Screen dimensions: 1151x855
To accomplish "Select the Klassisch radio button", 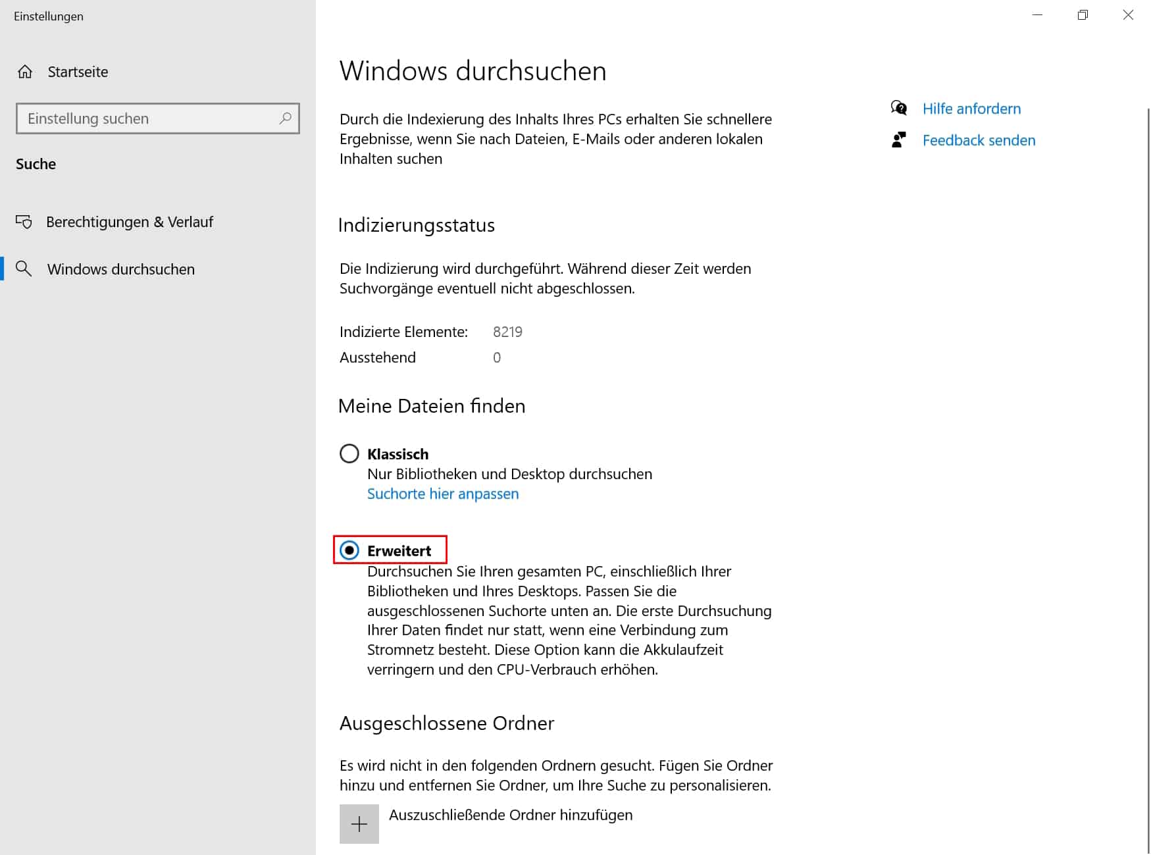I will click(349, 453).
